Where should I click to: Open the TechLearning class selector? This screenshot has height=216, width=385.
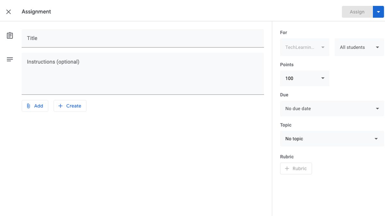304,47
